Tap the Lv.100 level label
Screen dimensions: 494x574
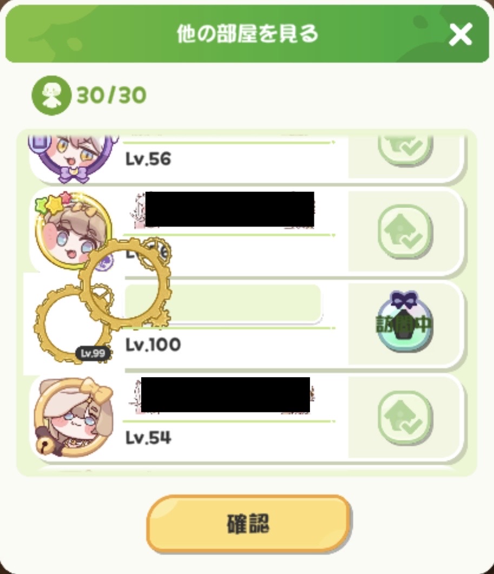point(153,344)
